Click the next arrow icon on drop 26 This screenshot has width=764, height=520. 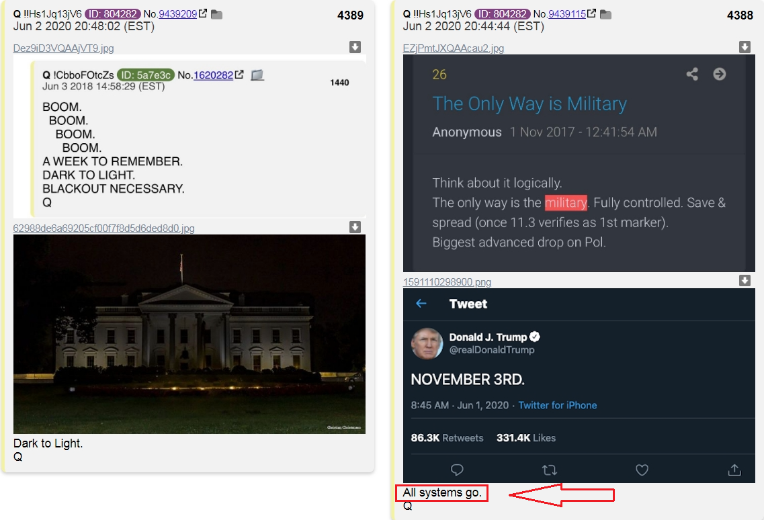pyautogui.click(x=720, y=74)
